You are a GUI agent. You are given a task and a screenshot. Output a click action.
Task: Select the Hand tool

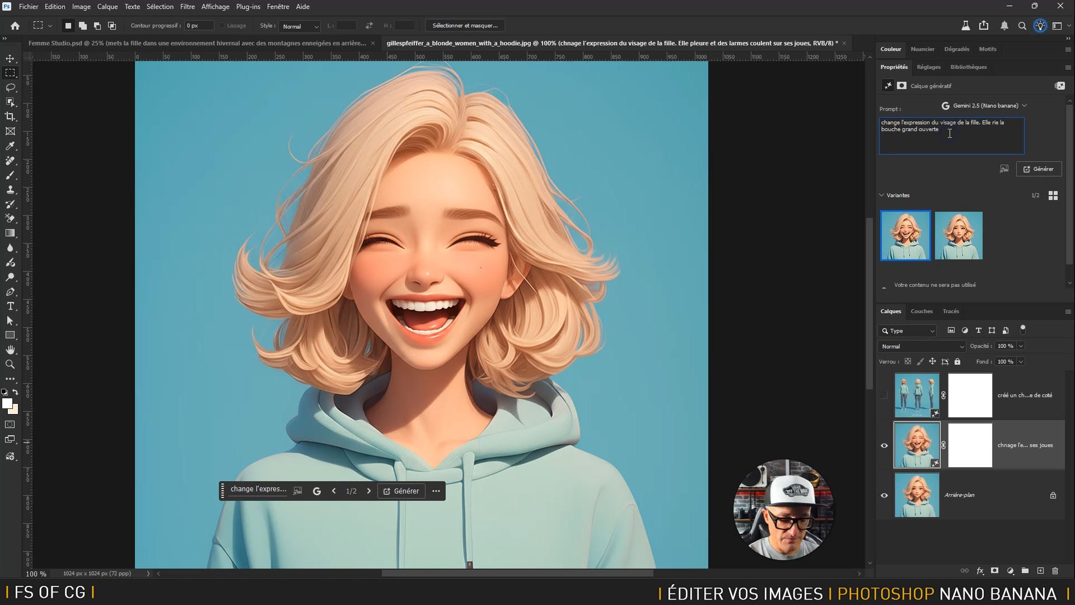click(x=10, y=350)
